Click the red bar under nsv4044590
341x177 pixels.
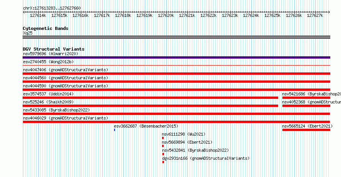[176, 90]
